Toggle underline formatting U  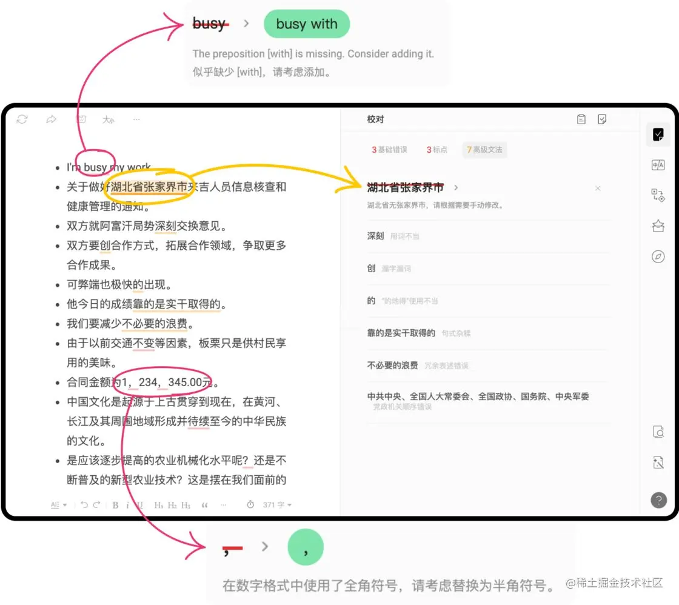pos(139,505)
